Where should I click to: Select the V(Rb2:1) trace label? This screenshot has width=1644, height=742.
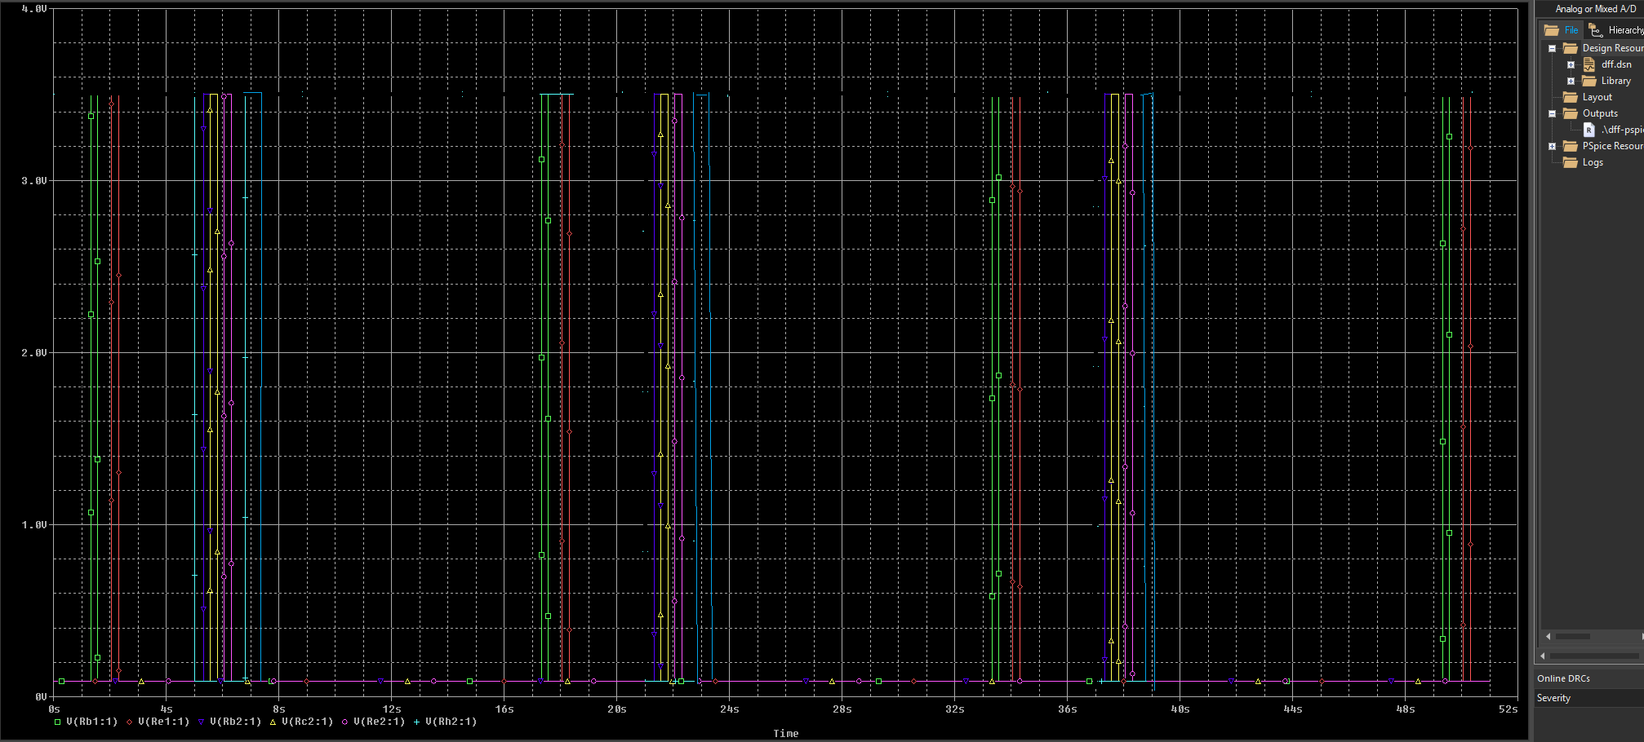click(x=236, y=722)
